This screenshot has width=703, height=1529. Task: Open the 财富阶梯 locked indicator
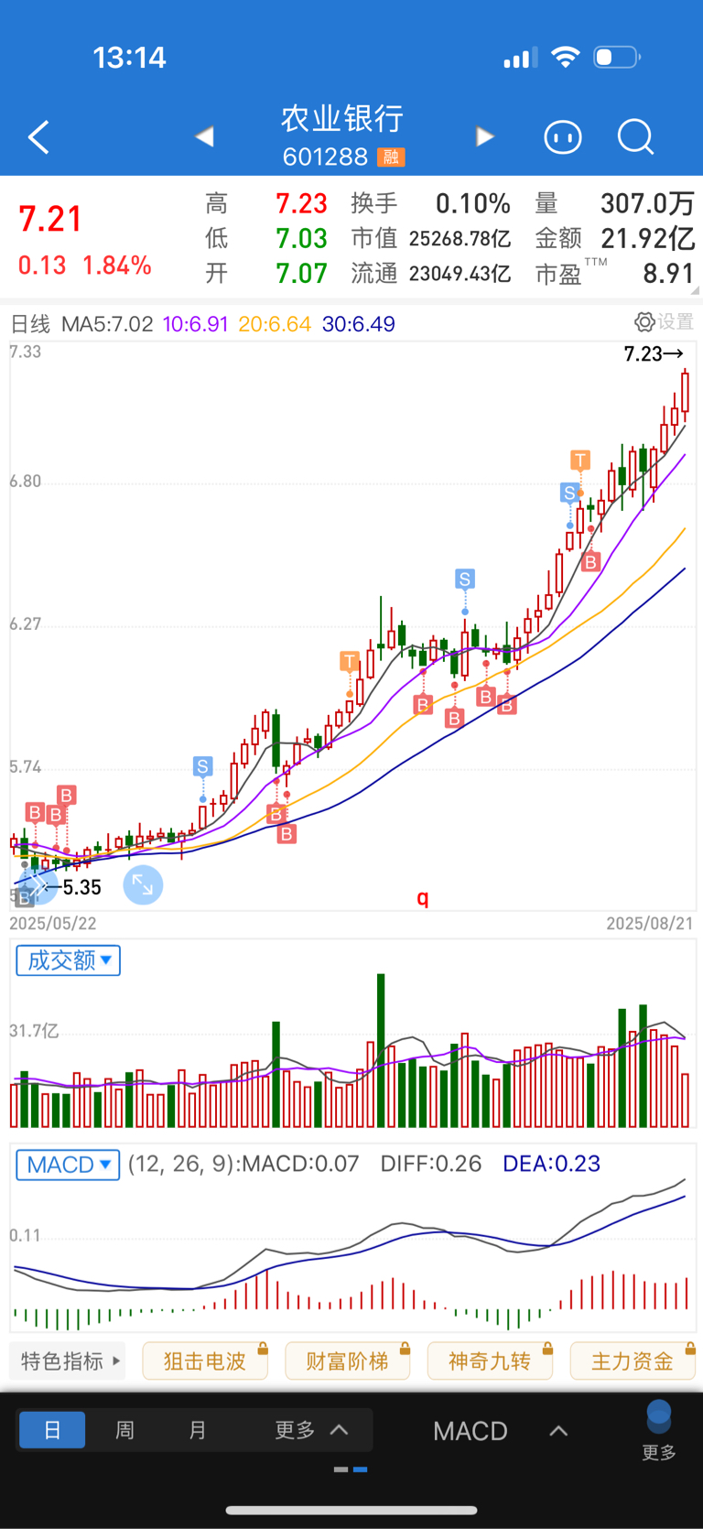click(348, 1361)
